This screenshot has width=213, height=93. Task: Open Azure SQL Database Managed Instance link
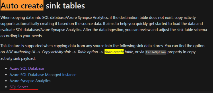(43, 75)
